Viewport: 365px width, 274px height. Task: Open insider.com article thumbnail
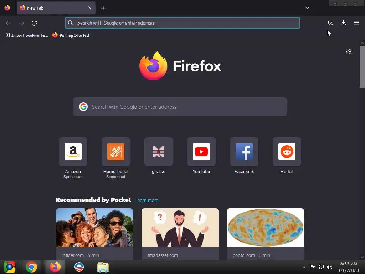[94, 228]
